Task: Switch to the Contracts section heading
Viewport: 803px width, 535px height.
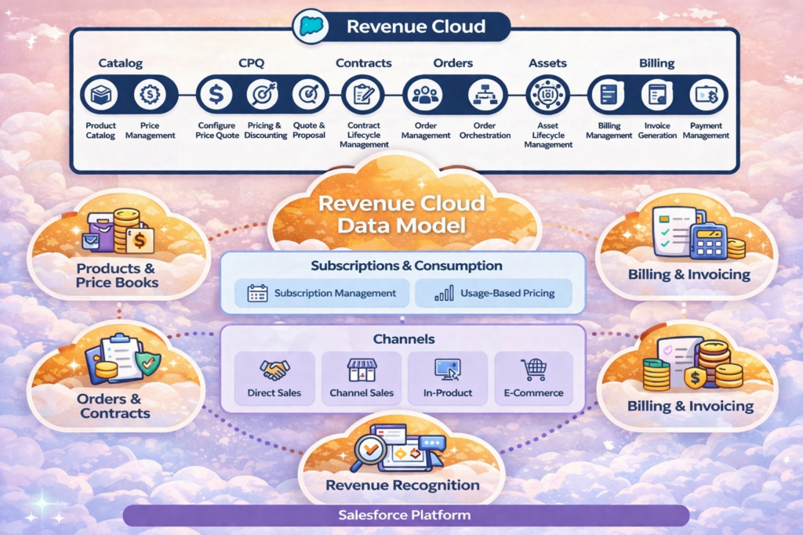Action: (x=364, y=63)
